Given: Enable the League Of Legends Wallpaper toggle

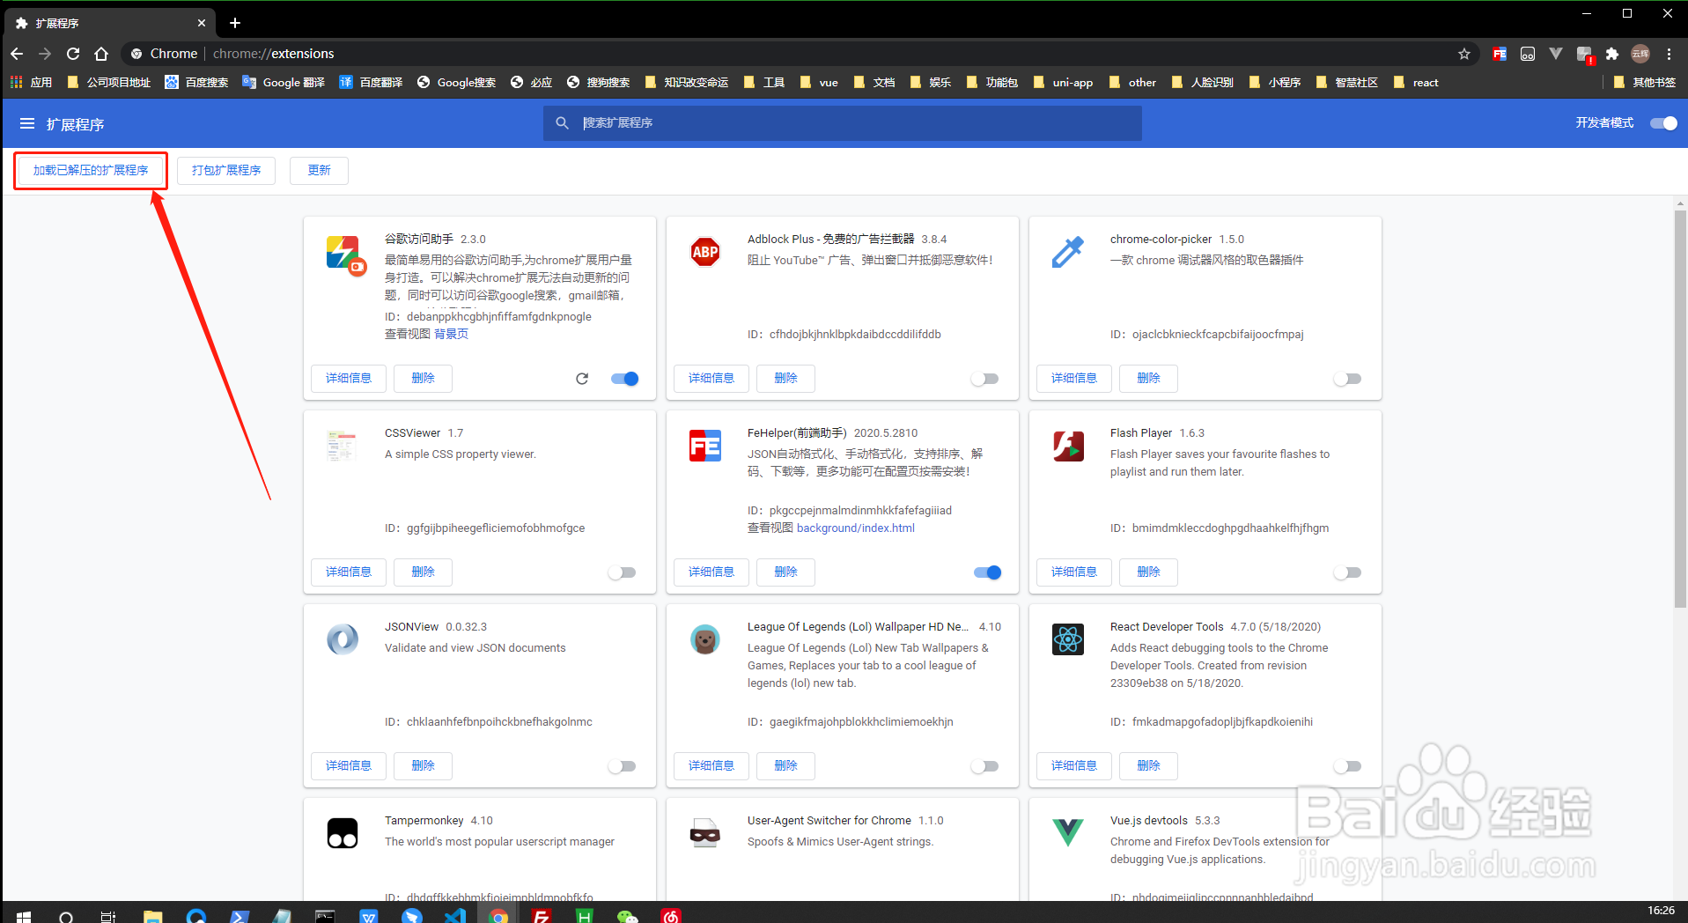Looking at the screenshot, I should point(984,766).
